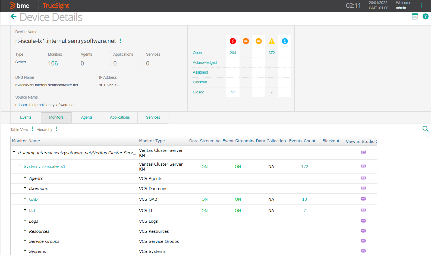
Task: Sort by Data Streaming column header
Action: (x=205, y=141)
